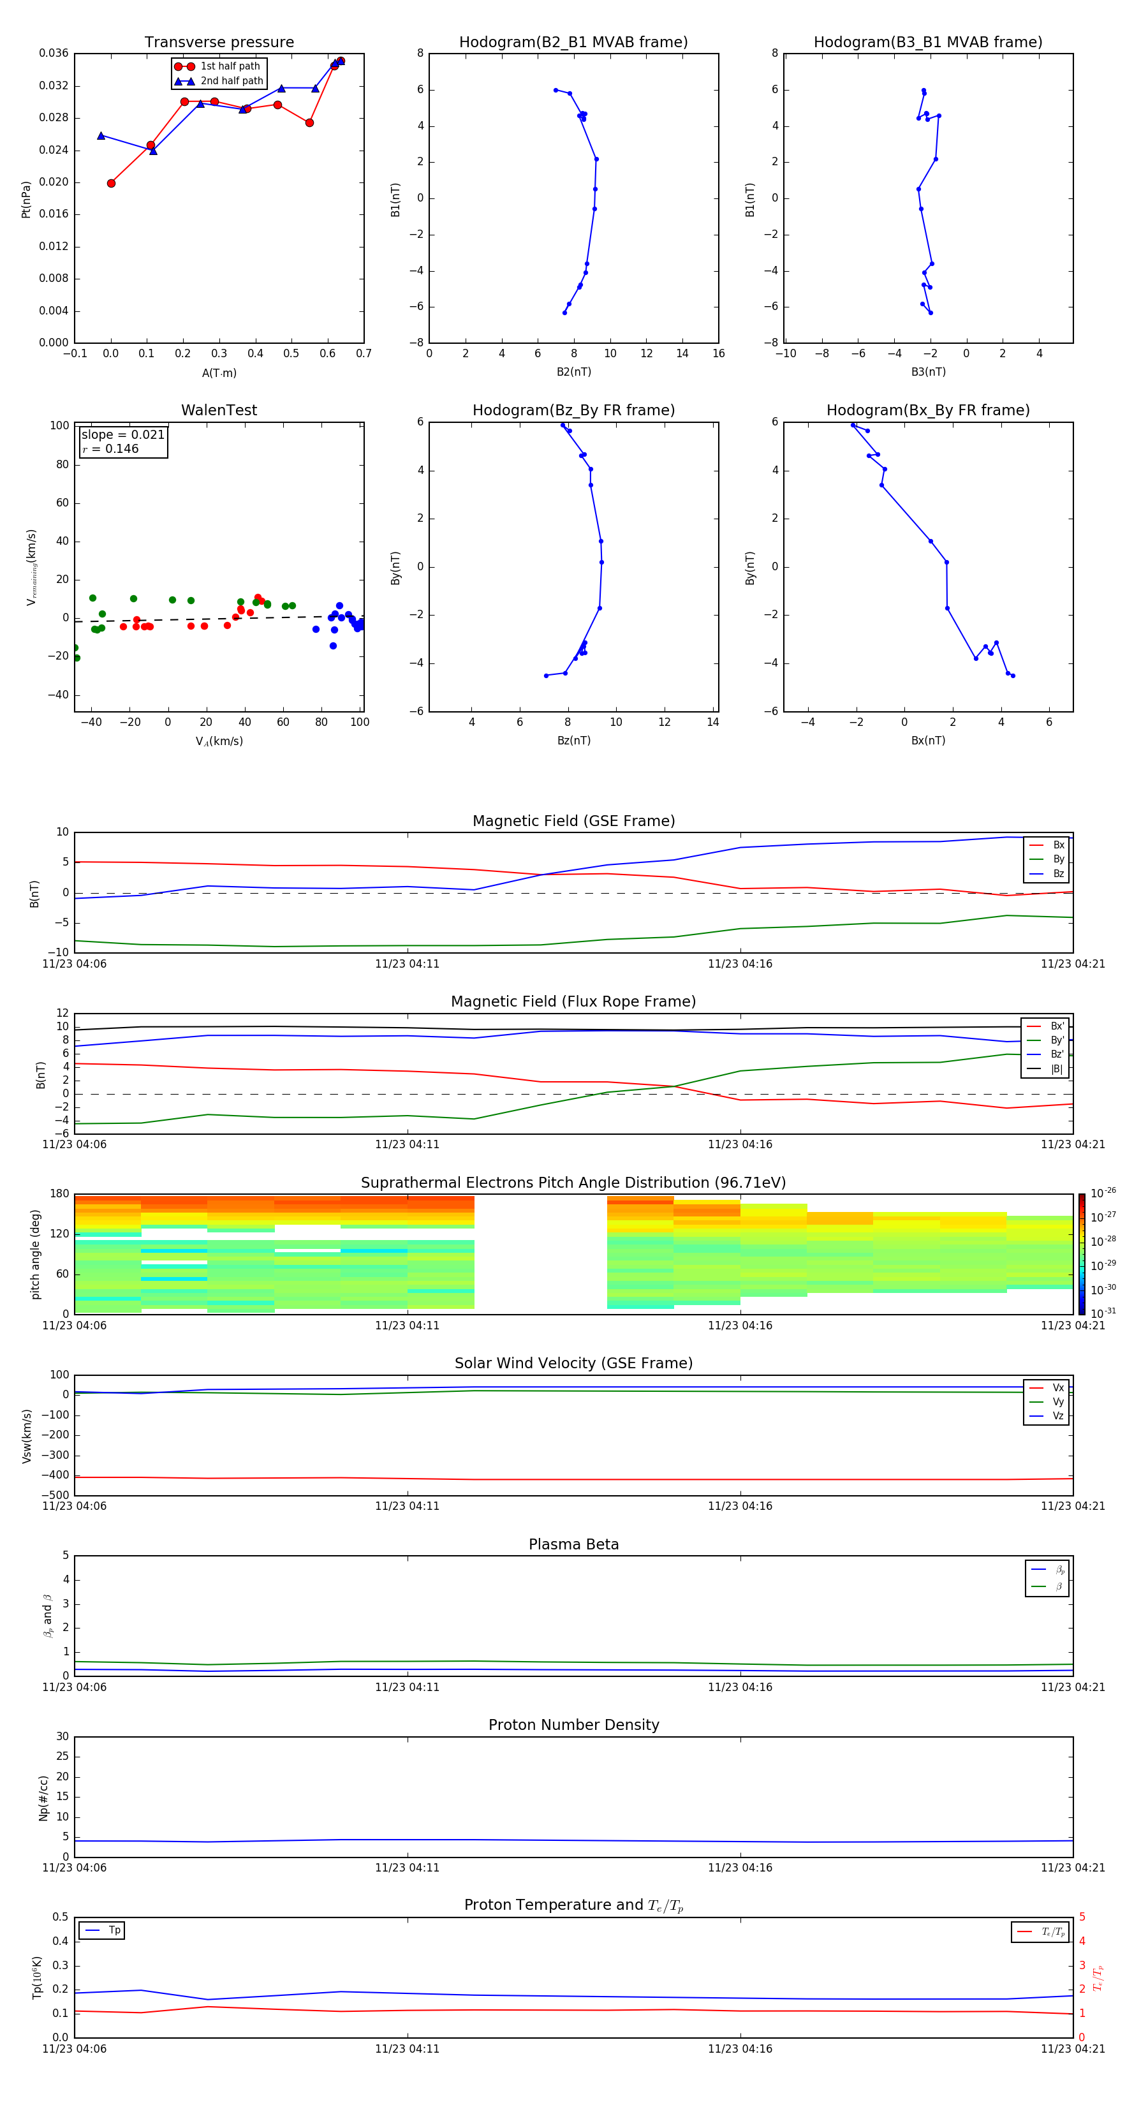This screenshot has height=2105, width=1148.
Task: Click 'Vz' legend entry in solar wind plot
Action: click(1047, 1416)
